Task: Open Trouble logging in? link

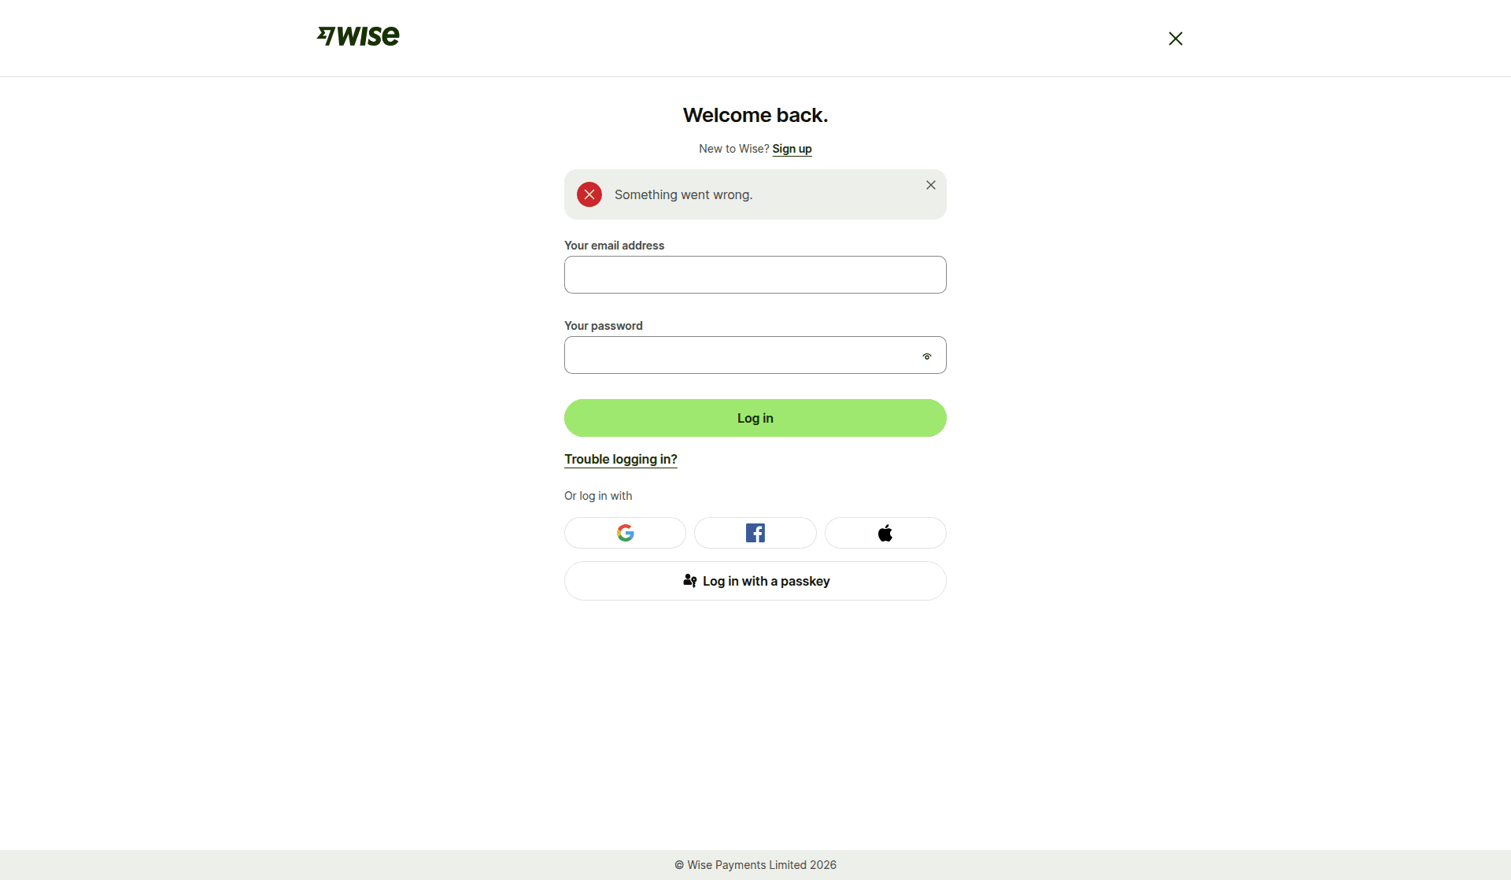Action: coord(621,459)
